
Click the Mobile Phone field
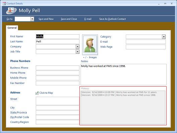pyautogui.click(x=58, y=78)
